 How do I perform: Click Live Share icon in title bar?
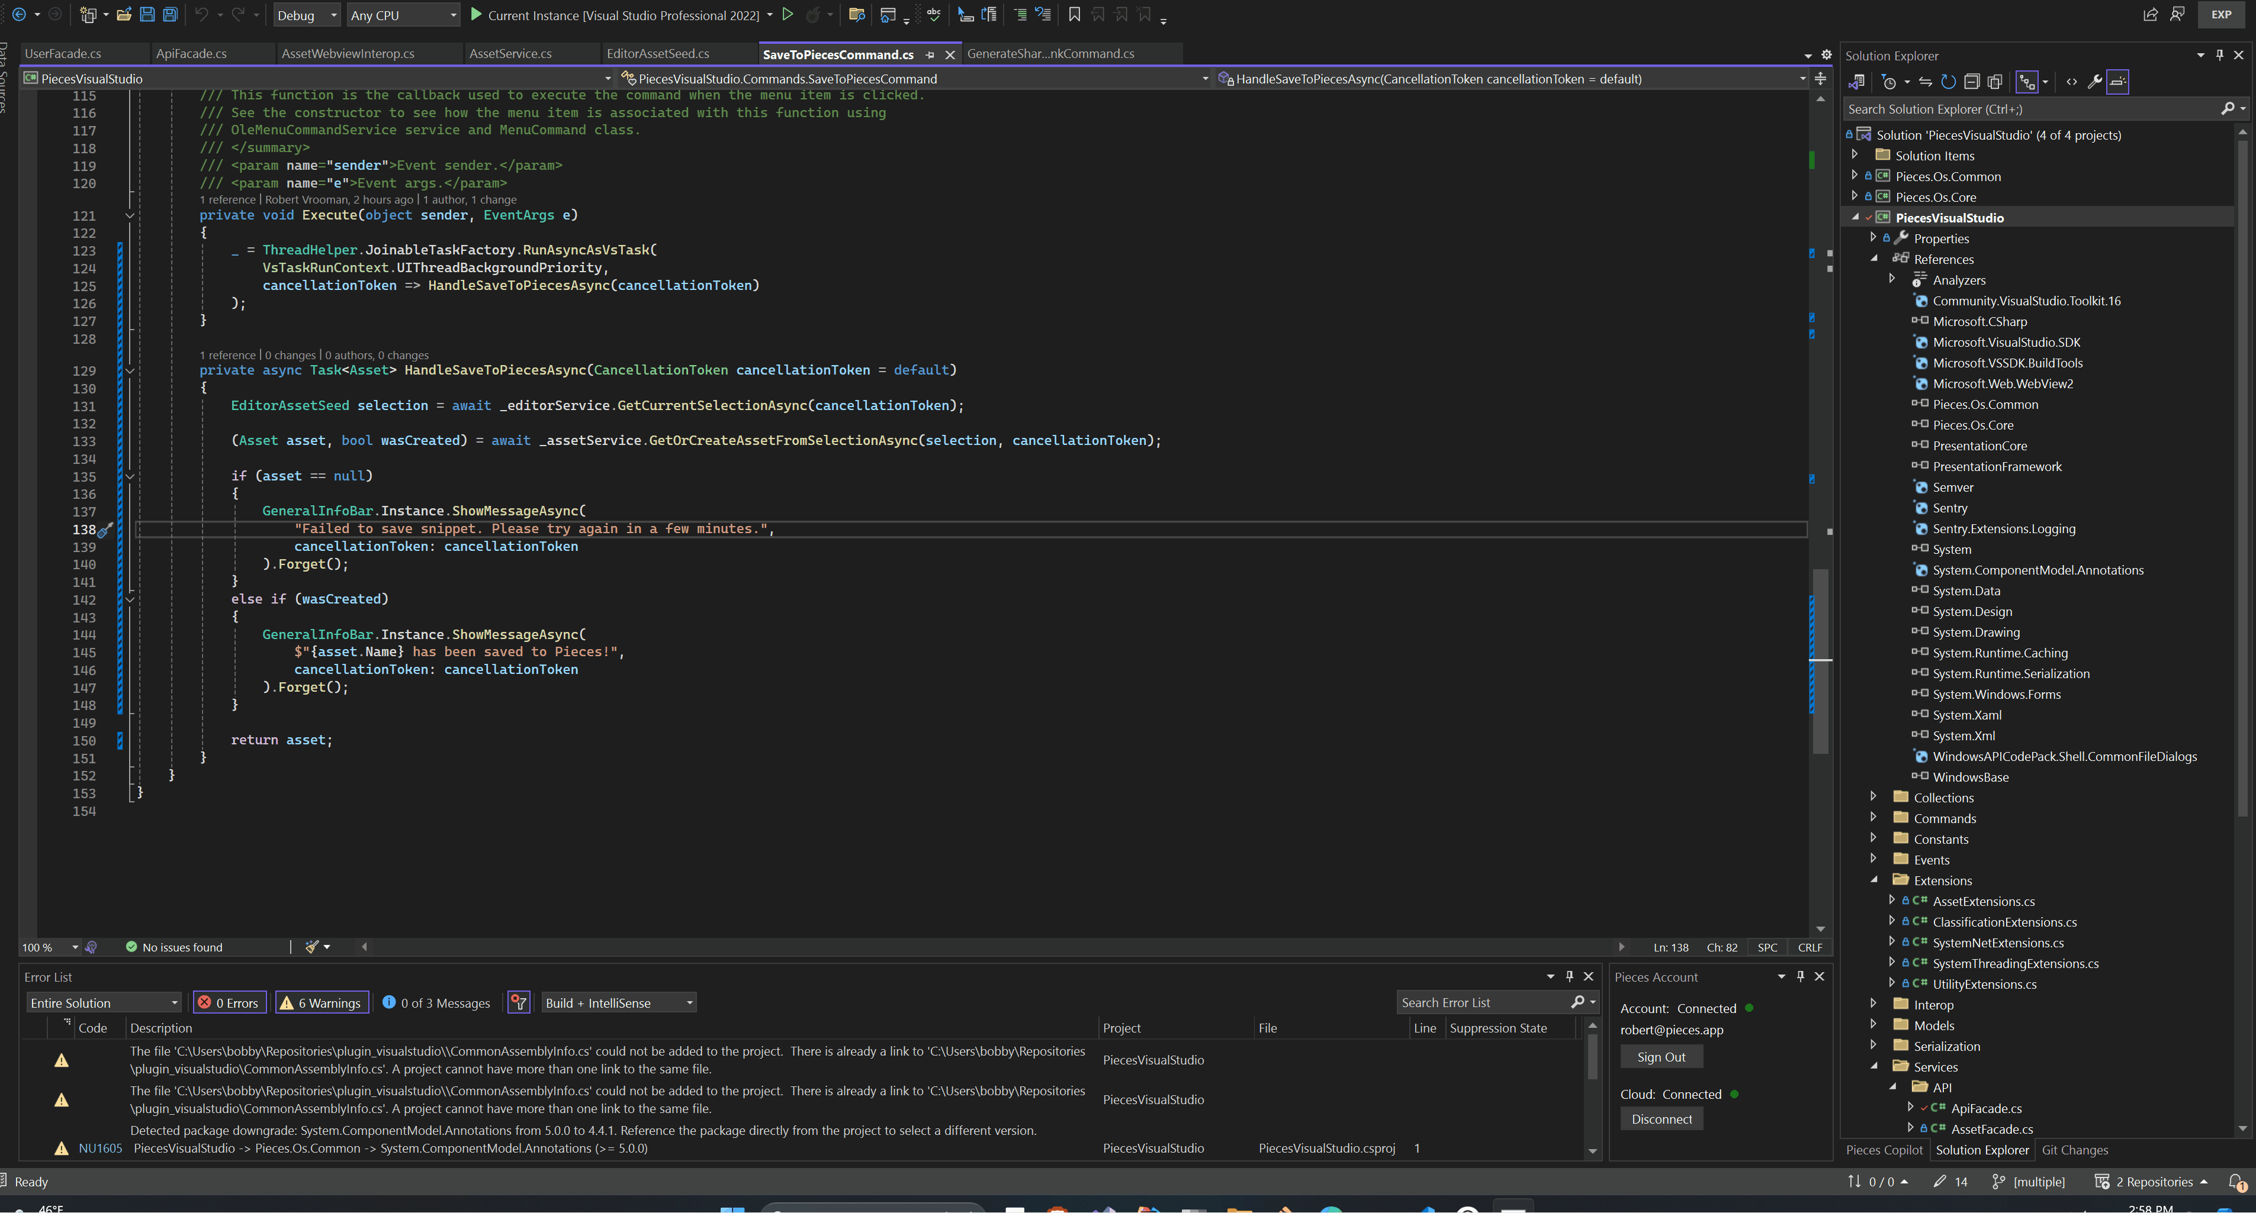[x=2150, y=15]
